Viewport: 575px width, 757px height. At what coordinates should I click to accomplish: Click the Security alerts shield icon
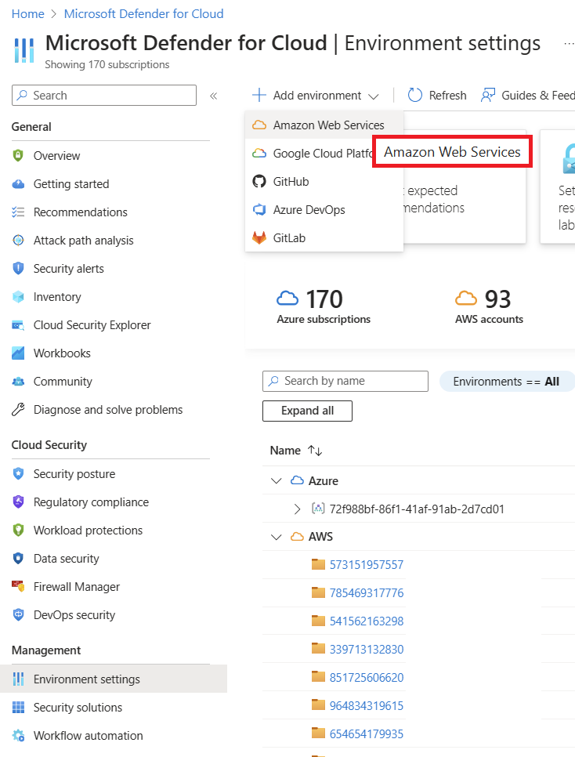point(18,269)
